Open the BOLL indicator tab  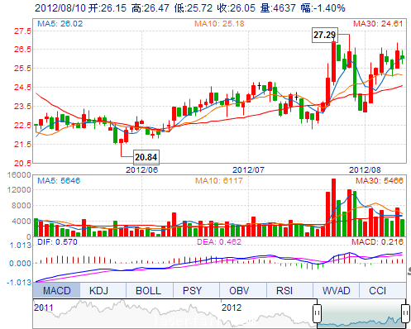150,290
